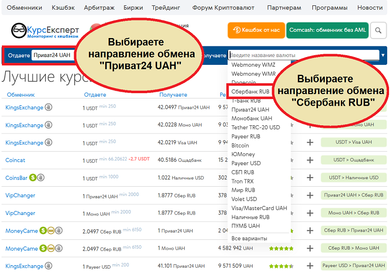The height and width of the screenshot is (273, 390).
Task: Open the Получаете currency dropdown arrow
Action: coord(383,55)
